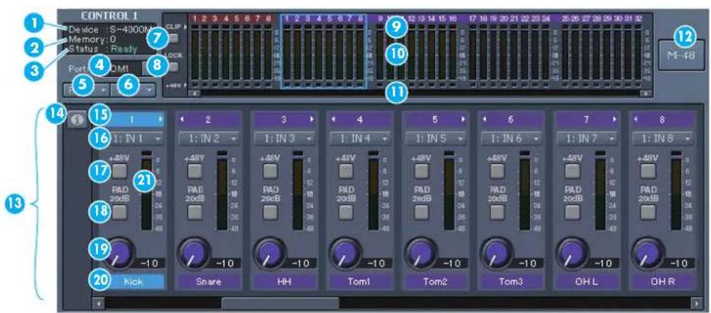Open the 1: IN 3 input dropdown

click(284, 138)
